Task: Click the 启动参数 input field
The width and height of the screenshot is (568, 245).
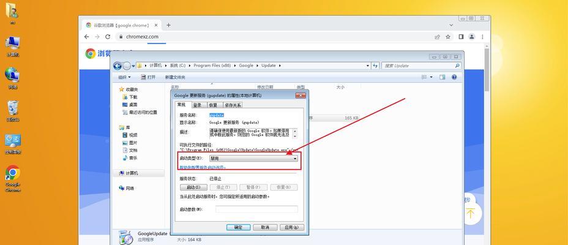Action: click(x=256, y=209)
